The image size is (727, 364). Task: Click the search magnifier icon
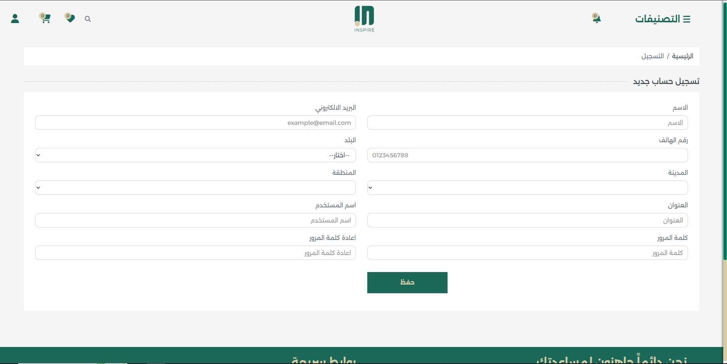(x=88, y=19)
